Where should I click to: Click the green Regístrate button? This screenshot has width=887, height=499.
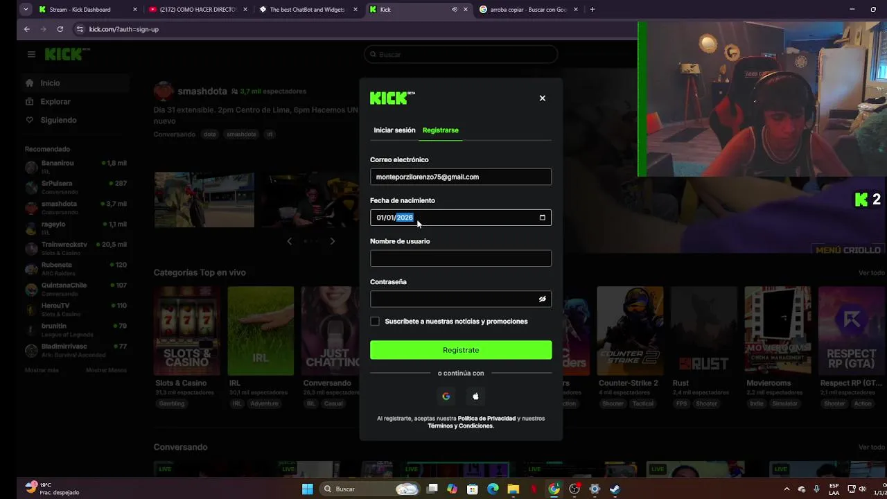tap(461, 350)
